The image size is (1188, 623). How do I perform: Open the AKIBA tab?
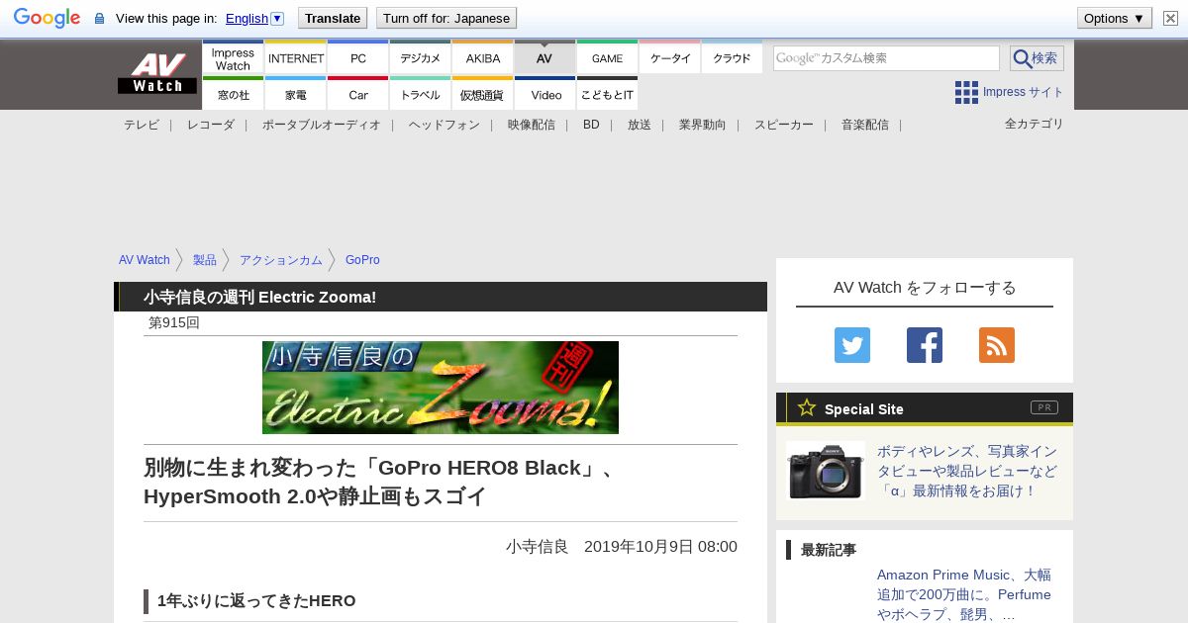point(482,58)
